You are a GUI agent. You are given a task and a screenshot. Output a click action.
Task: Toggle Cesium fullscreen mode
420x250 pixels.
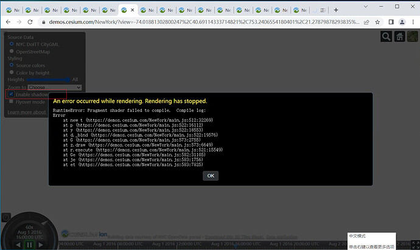click(x=416, y=245)
